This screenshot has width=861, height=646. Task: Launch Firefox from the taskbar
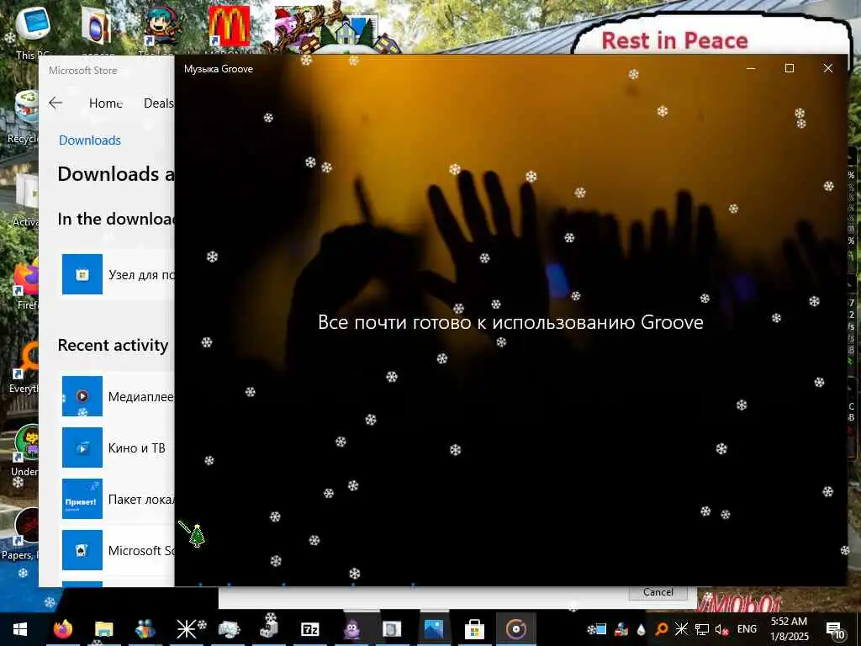(x=62, y=629)
